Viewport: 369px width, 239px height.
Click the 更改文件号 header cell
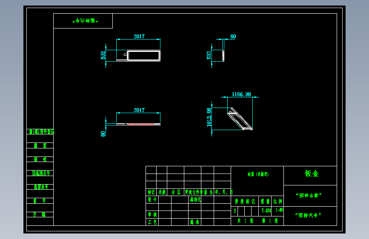[194, 192]
